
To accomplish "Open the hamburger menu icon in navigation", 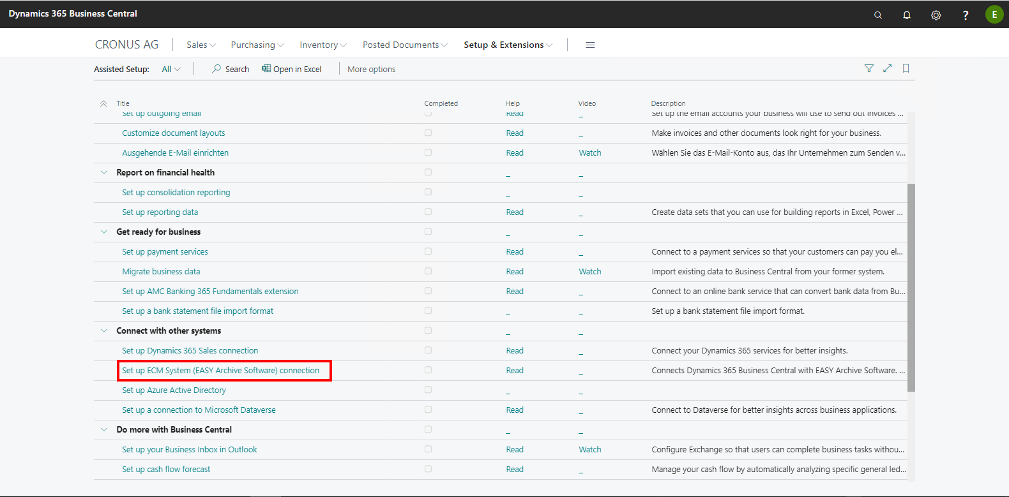I will [590, 45].
